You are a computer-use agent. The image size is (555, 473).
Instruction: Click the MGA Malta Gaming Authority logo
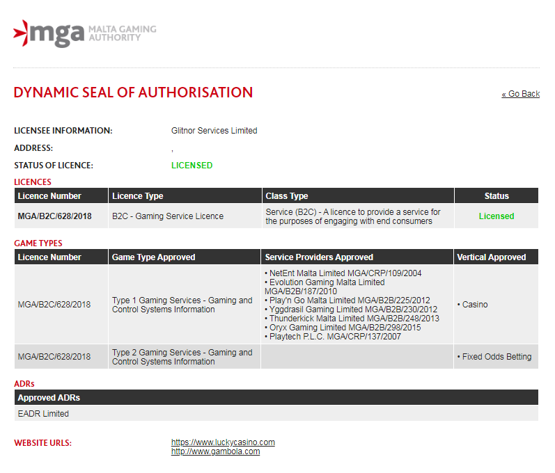click(85, 33)
